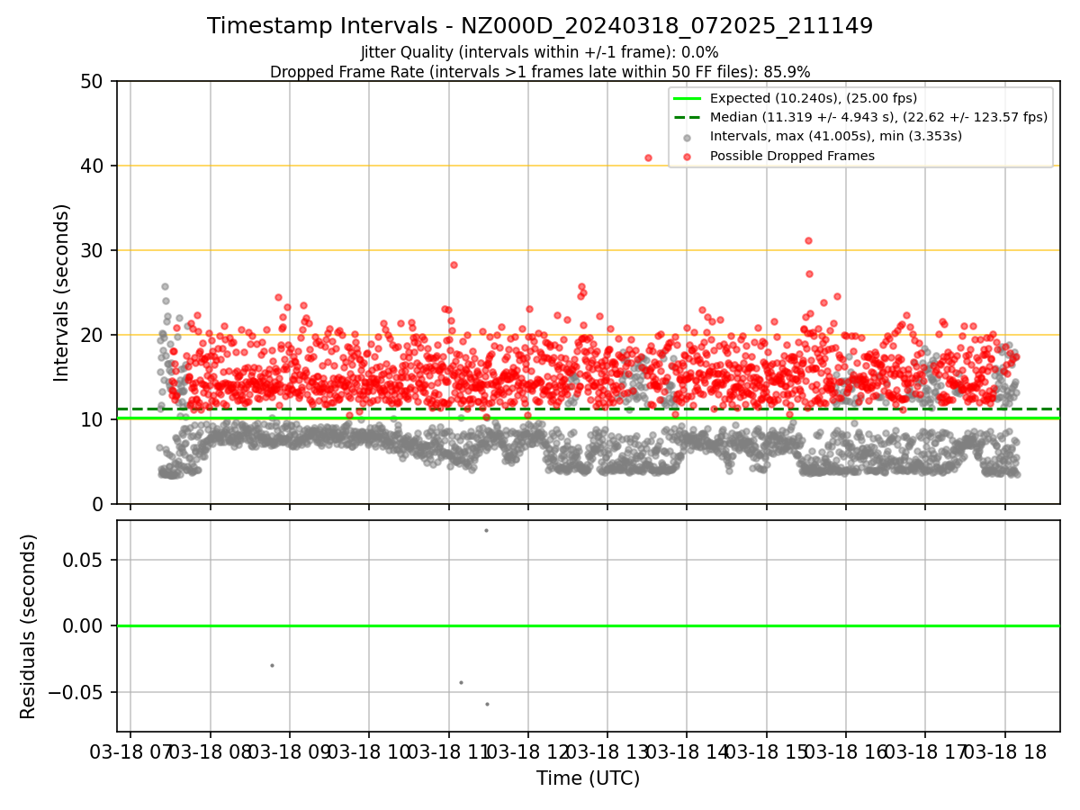The height and width of the screenshot is (810, 1080).
Task: Click the gray dot marker in legend
Action: 688,138
